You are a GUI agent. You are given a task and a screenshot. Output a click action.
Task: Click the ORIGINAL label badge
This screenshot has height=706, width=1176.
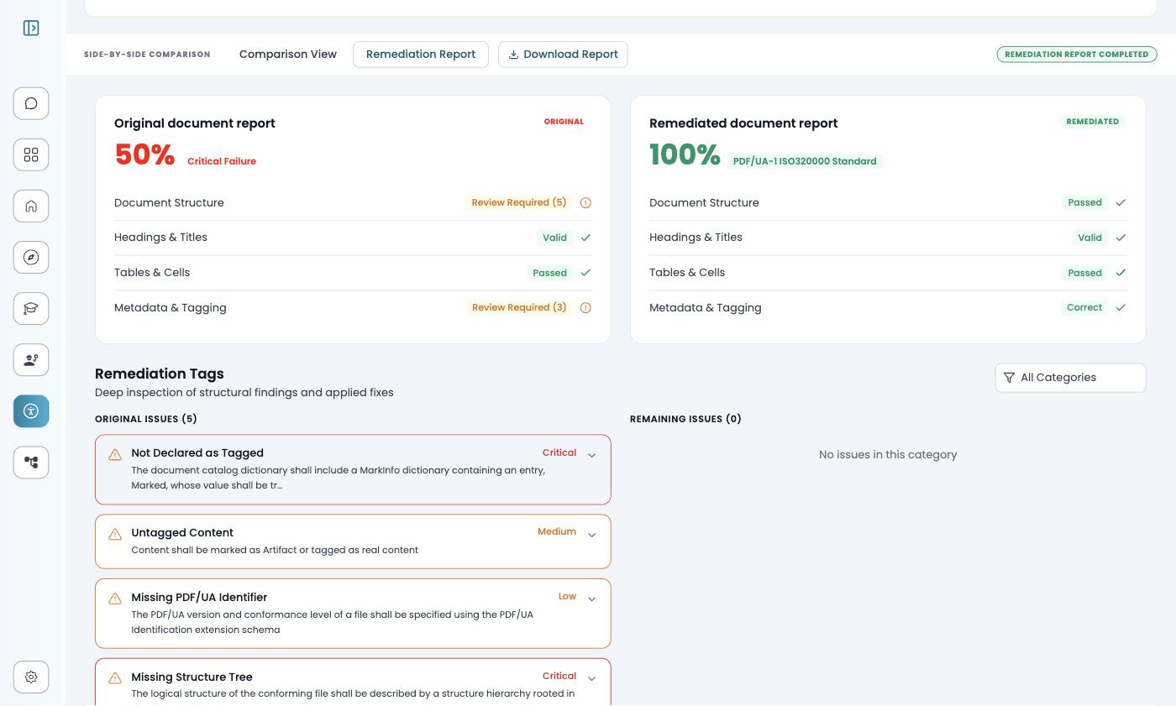click(564, 122)
